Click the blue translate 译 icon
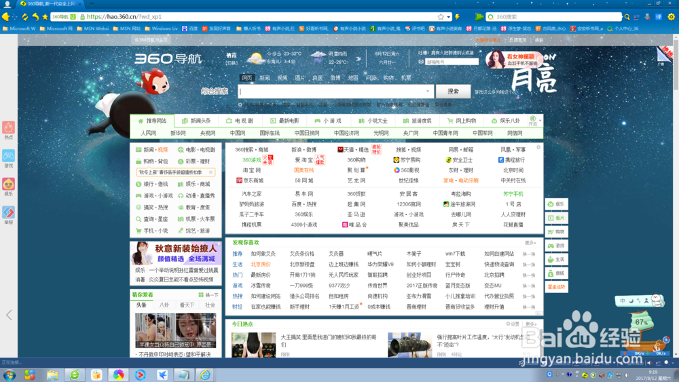Viewport: 679px width, 382px height. click(659, 17)
